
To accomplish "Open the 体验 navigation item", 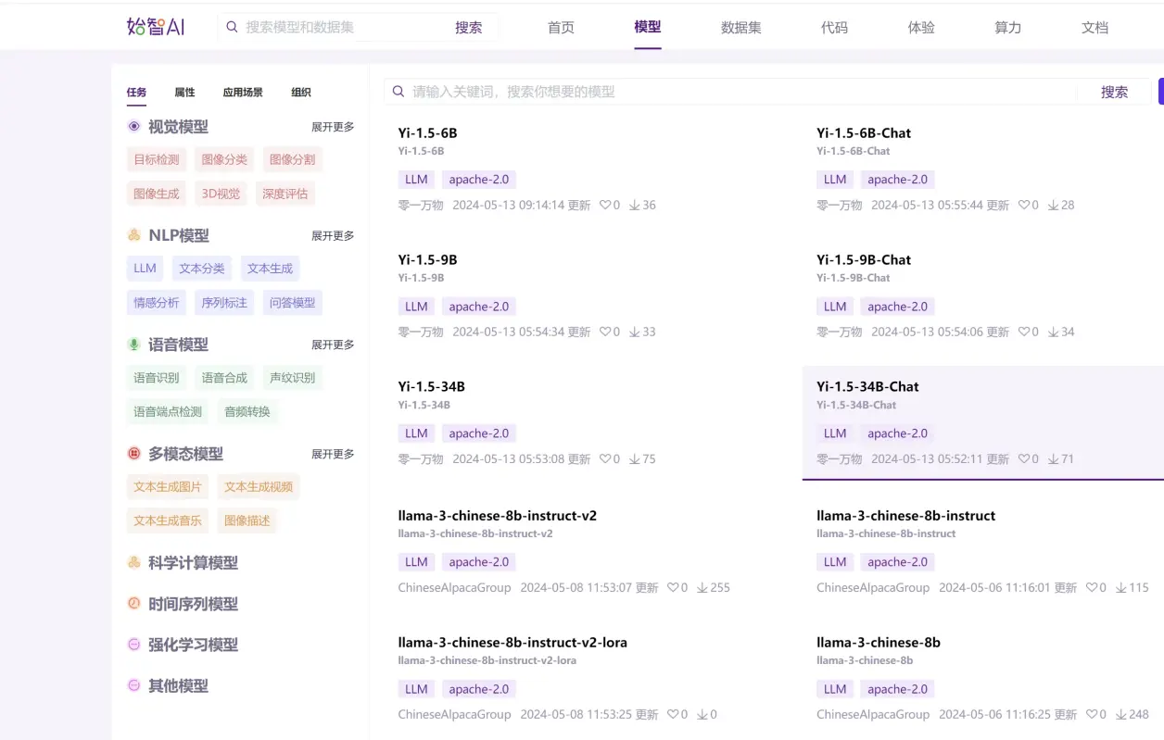I will 921,28.
